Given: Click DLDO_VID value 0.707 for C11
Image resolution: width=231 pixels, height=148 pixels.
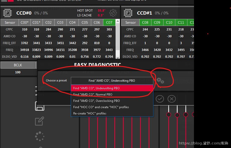Looking at the screenshot, I should tap(181, 57).
